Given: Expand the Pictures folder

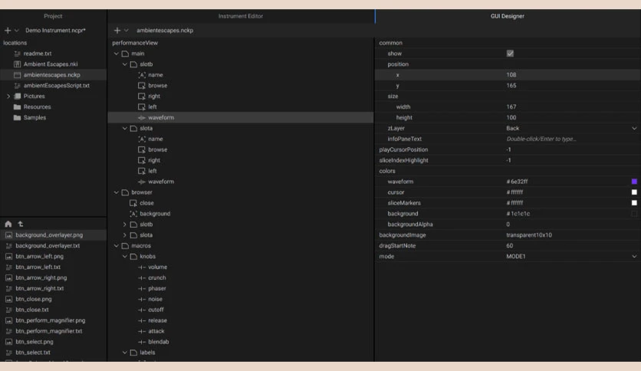Looking at the screenshot, I should tap(8, 96).
